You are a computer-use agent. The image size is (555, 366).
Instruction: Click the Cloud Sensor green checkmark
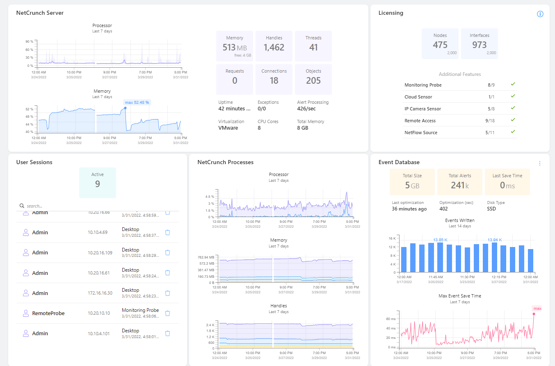pos(513,96)
